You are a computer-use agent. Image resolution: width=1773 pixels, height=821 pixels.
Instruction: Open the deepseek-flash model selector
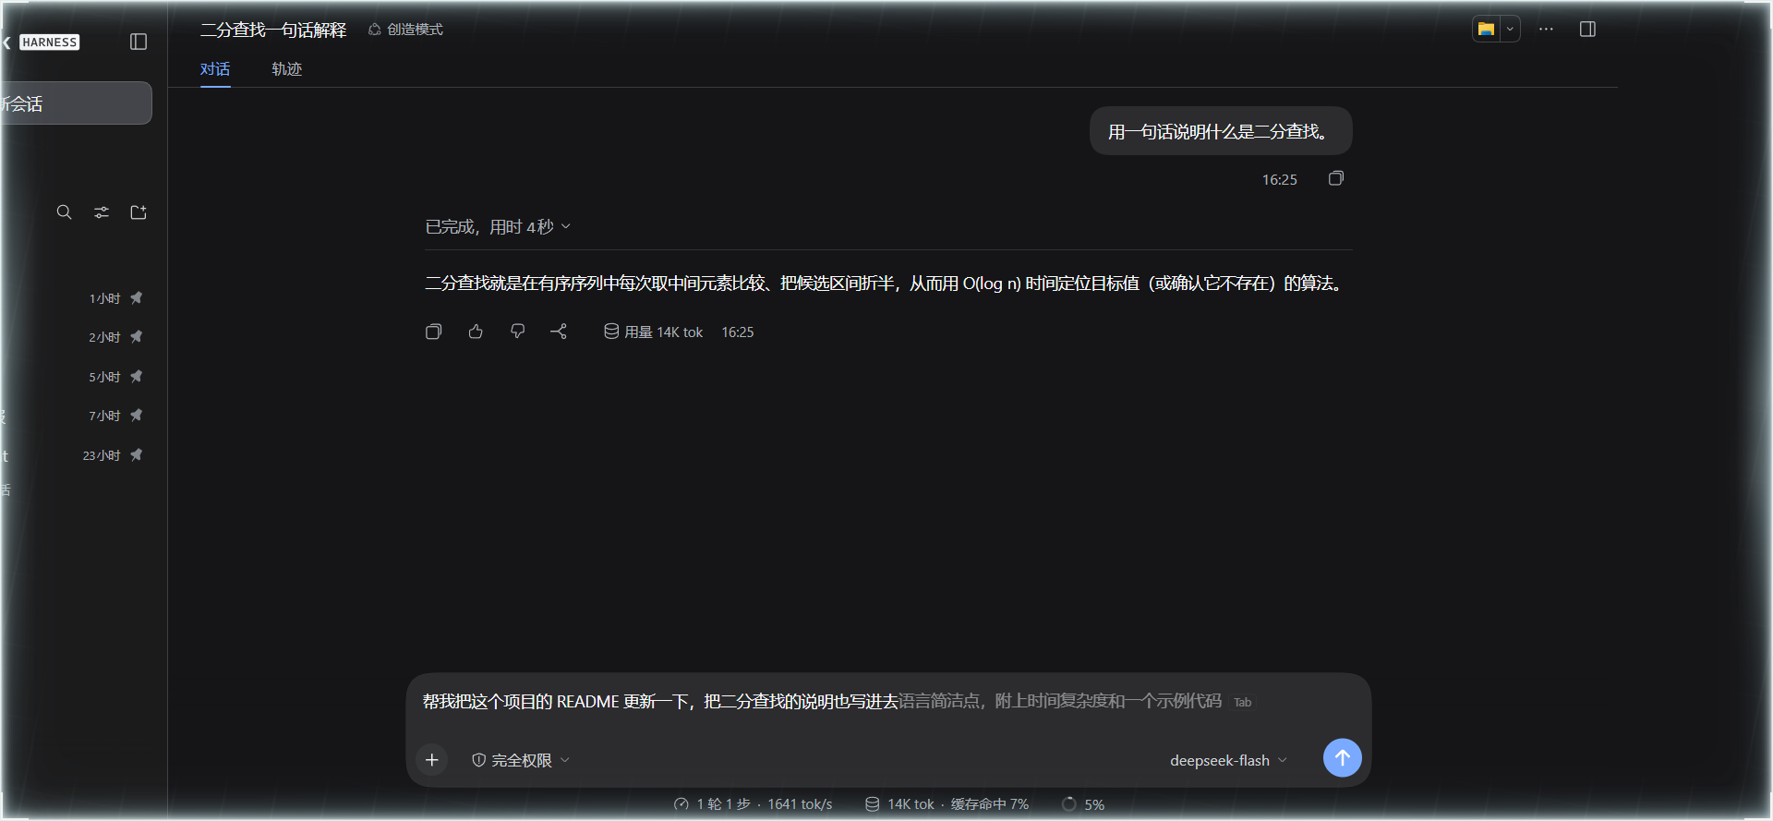point(1228,760)
